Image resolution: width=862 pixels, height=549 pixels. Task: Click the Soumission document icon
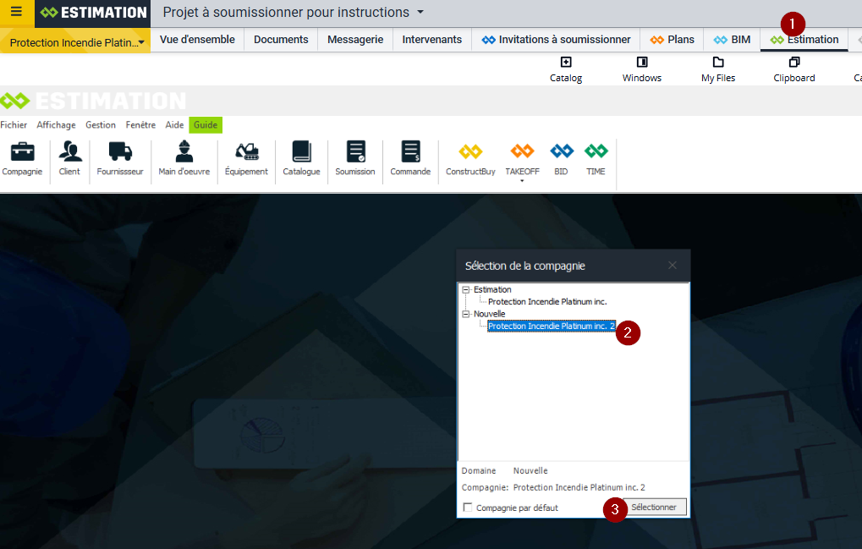click(x=355, y=152)
